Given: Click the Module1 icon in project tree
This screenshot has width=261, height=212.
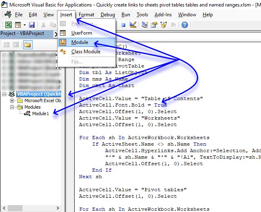Looking at the screenshot, I should pyautogui.click(x=27, y=114).
